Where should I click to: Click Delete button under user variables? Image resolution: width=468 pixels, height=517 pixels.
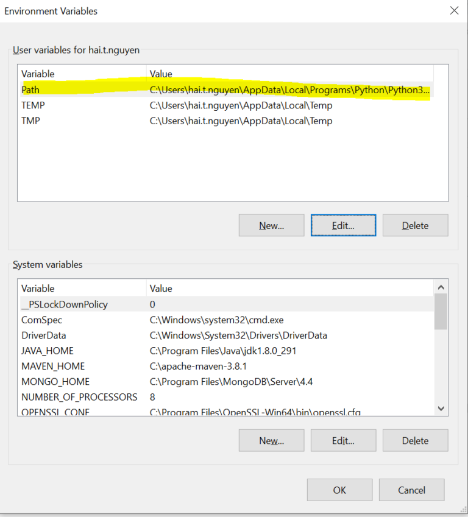click(415, 225)
